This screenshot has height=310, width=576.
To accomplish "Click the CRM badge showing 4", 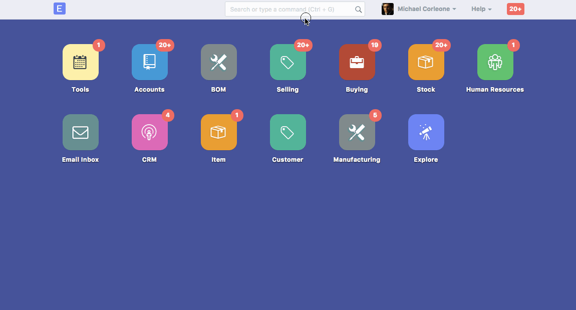I will (168, 115).
